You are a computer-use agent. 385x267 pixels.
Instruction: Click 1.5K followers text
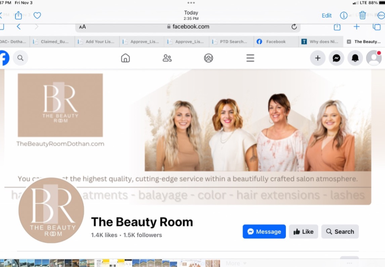tap(142, 235)
